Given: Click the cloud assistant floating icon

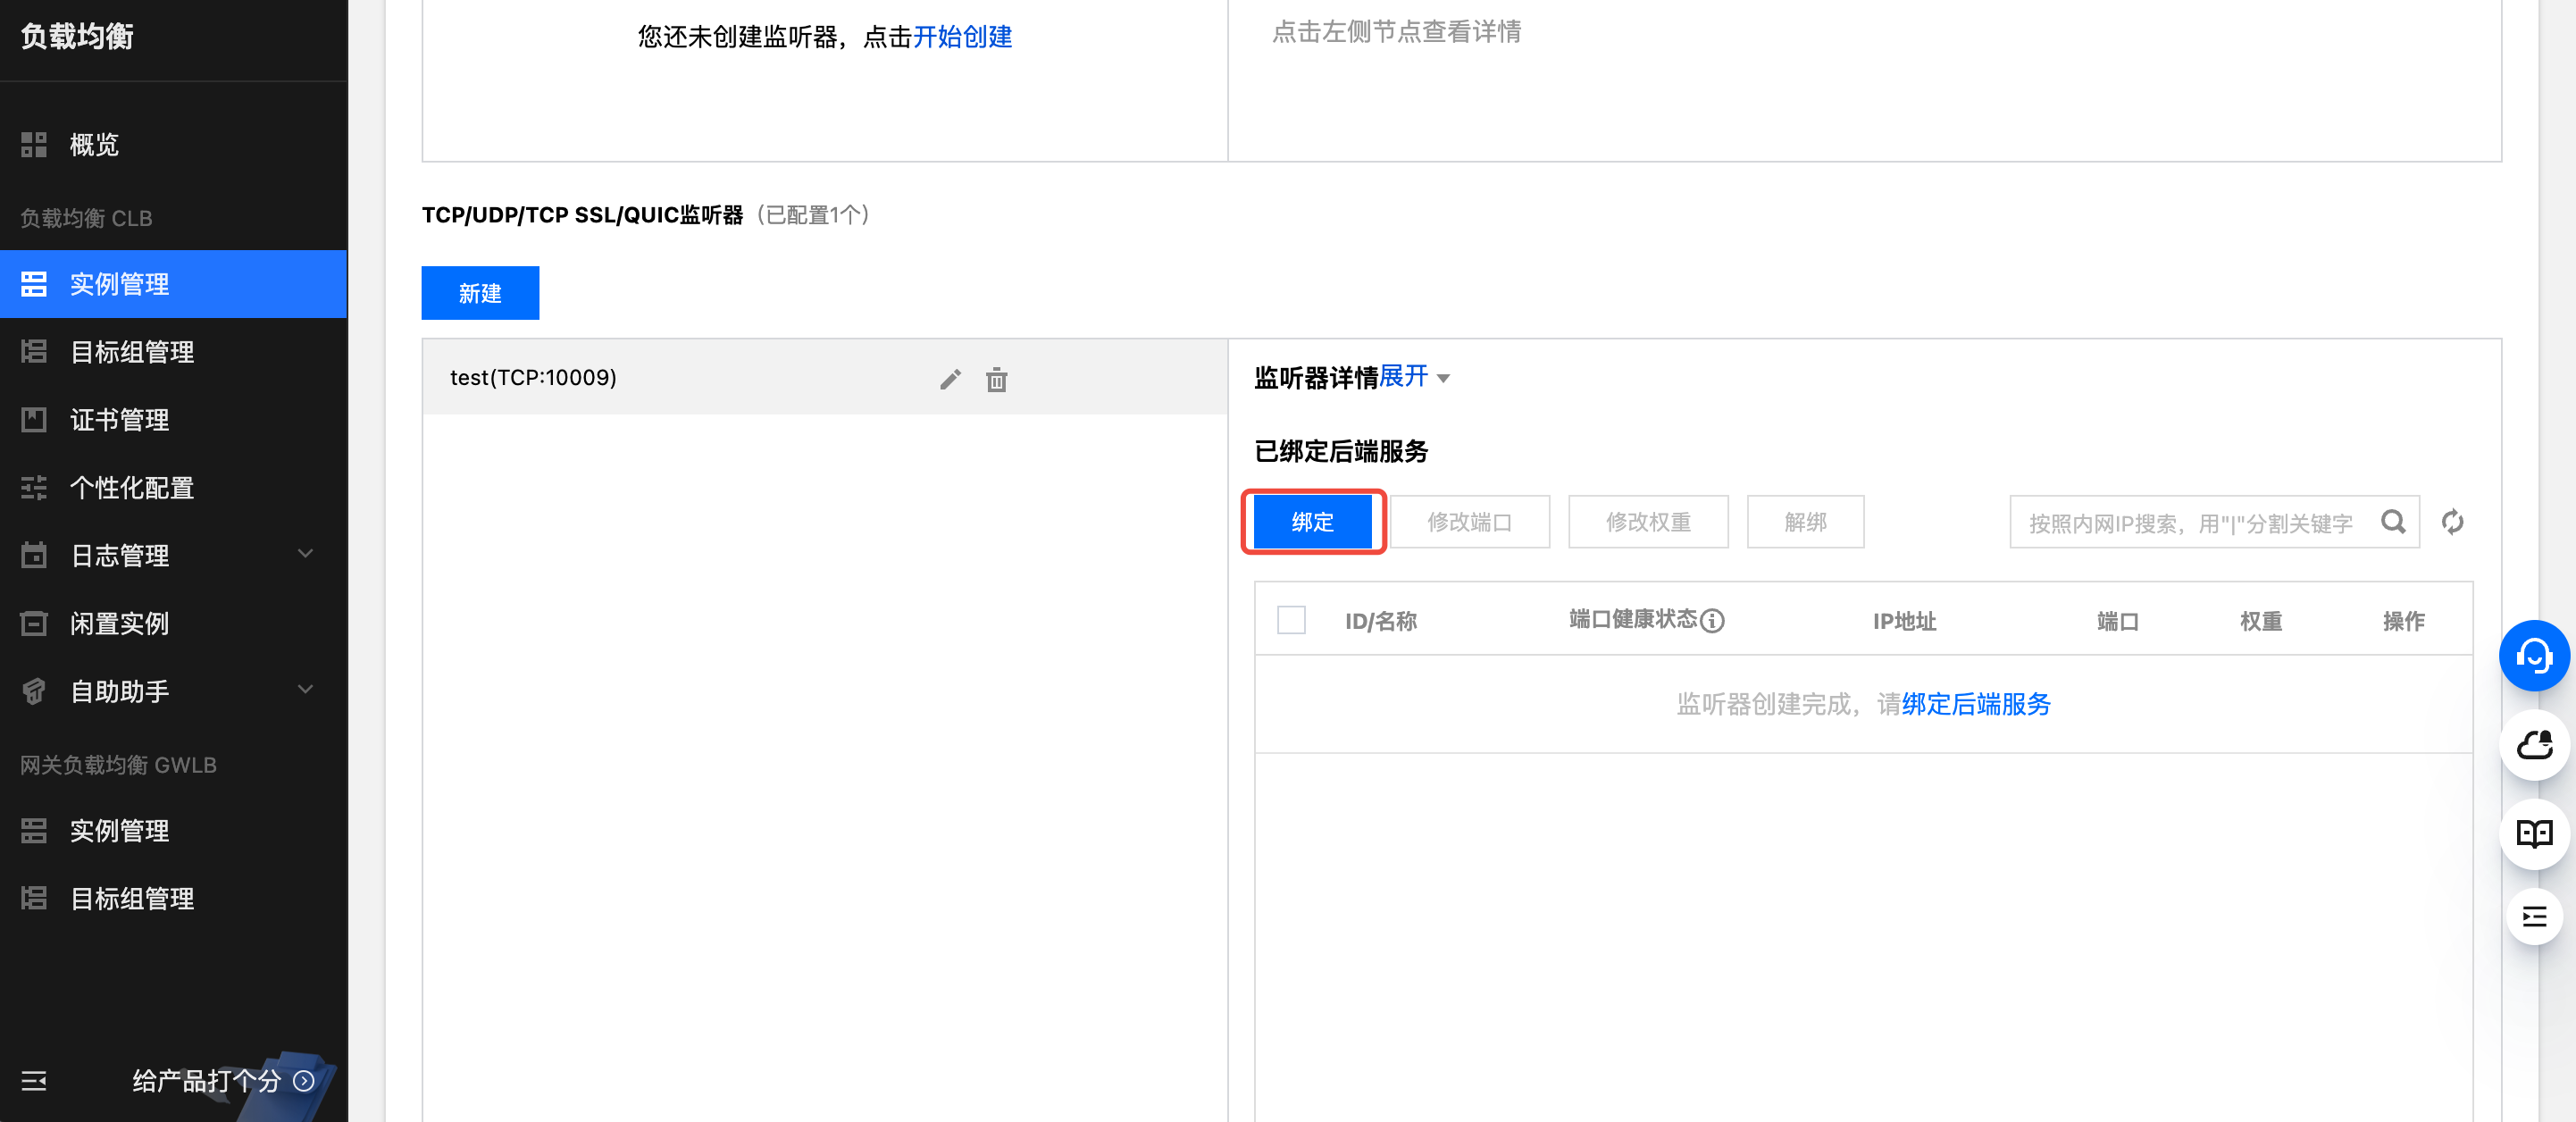Looking at the screenshot, I should click(2533, 745).
